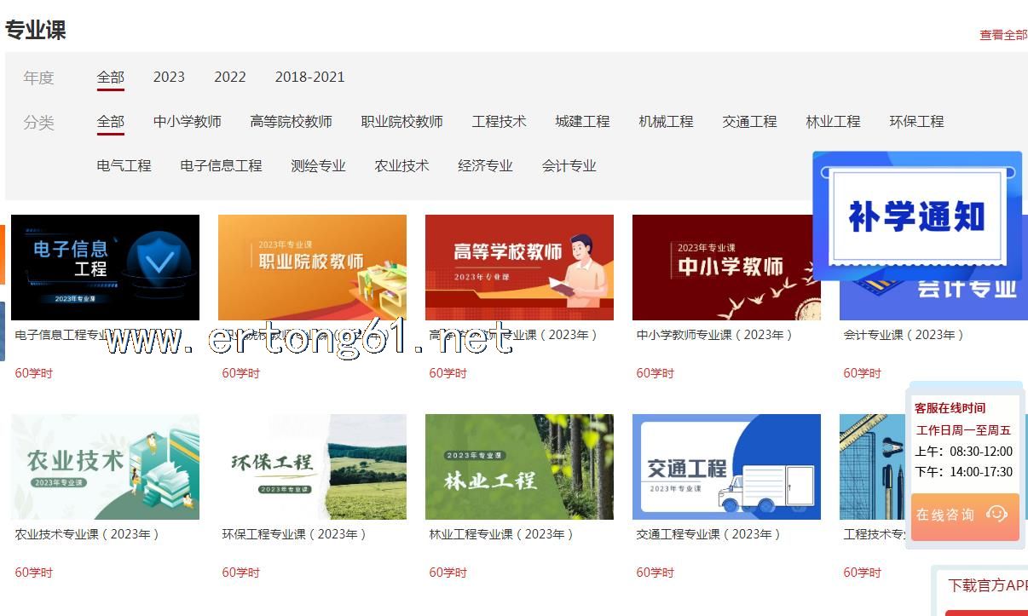Open 职业院校教师 course thumbnail
This screenshot has height=616, width=1028.
pos(312,267)
